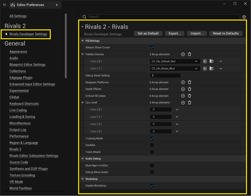This screenshot has height=196, width=251.
Task: Empty Respawn Platforms array with trash icon
Action: (x=190, y=82)
